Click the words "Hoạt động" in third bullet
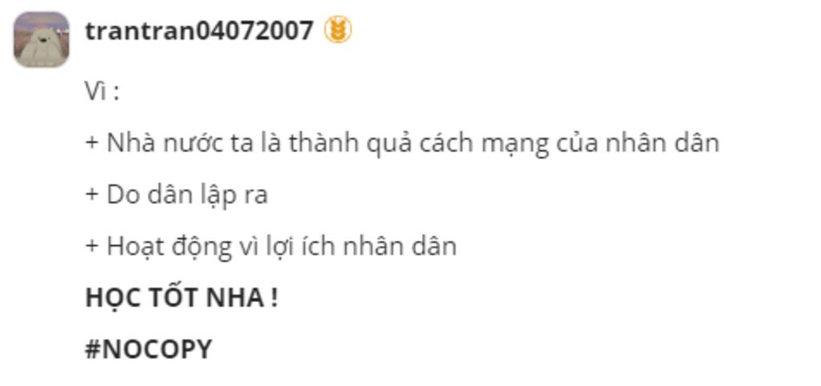 (168, 247)
